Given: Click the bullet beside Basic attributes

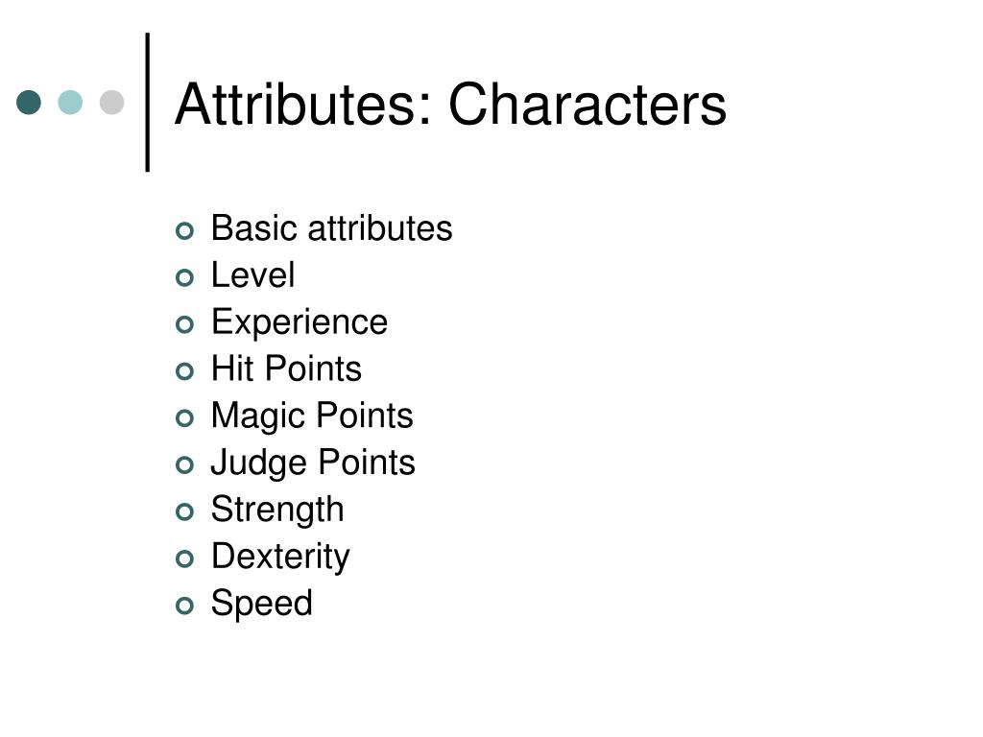Looking at the screenshot, I should pyautogui.click(x=184, y=231).
